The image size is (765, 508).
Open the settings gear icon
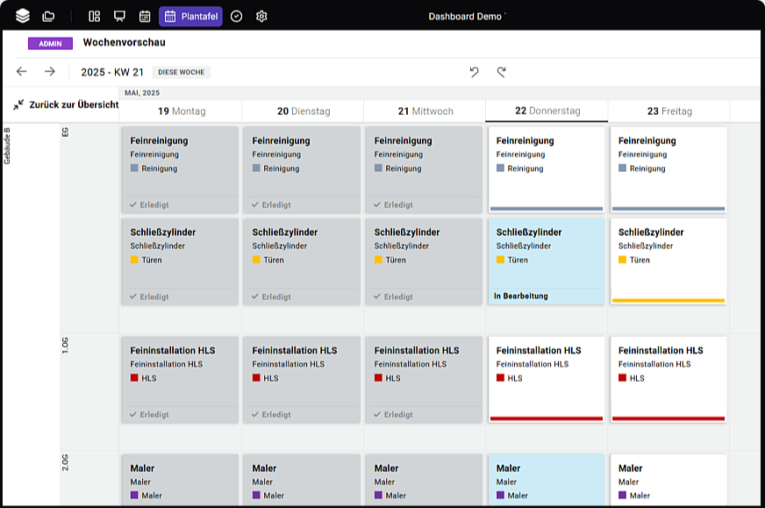(261, 16)
